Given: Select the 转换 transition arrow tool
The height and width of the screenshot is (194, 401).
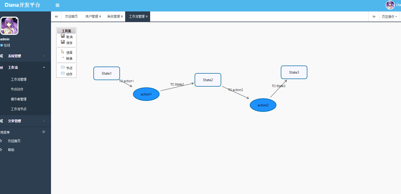Looking at the screenshot, I should [63, 57].
